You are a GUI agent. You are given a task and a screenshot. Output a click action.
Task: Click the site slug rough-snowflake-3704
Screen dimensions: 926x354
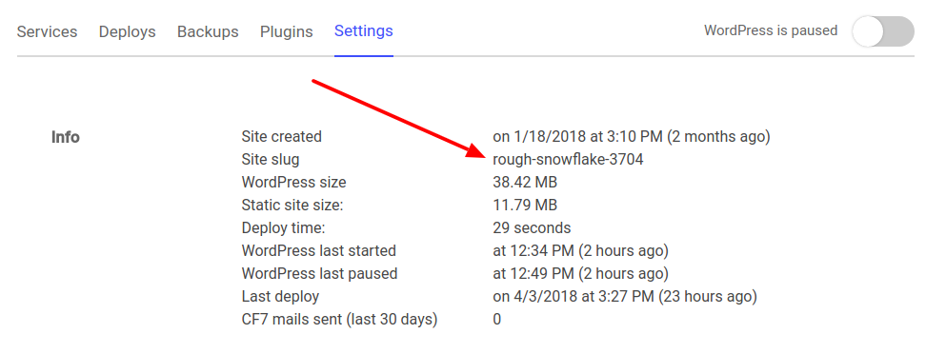coord(568,159)
